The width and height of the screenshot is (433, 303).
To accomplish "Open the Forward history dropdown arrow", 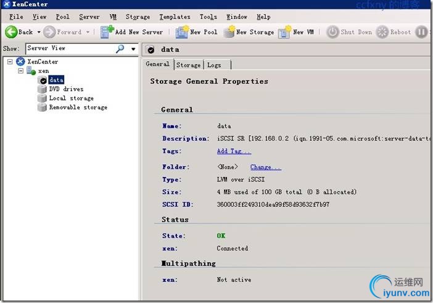I will [88, 32].
